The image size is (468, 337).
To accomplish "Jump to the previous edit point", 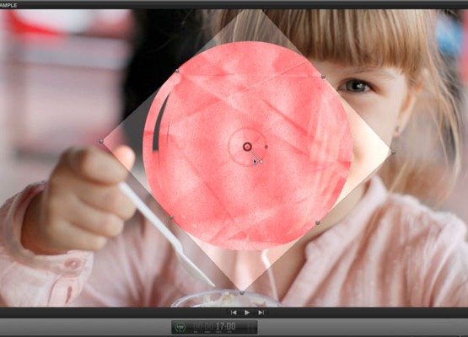I will (234, 313).
